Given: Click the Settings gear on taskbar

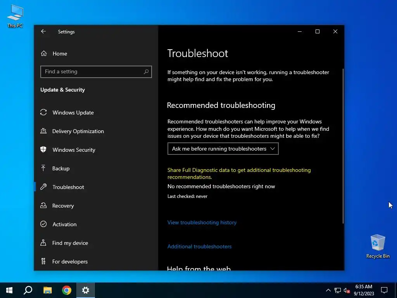Looking at the screenshot, I should tap(86, 290).
